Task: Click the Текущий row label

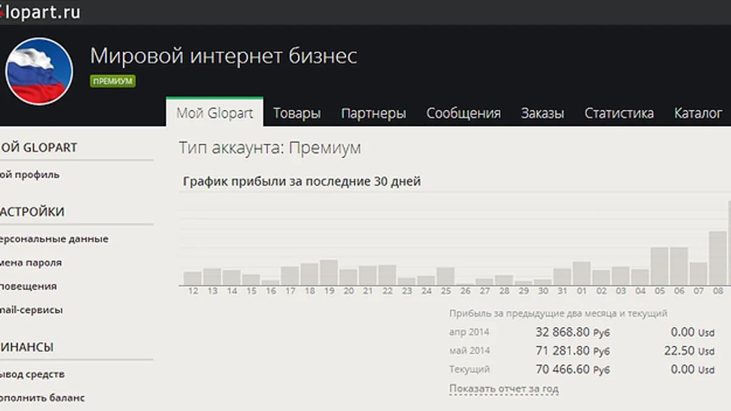Action: coord(469,370)
